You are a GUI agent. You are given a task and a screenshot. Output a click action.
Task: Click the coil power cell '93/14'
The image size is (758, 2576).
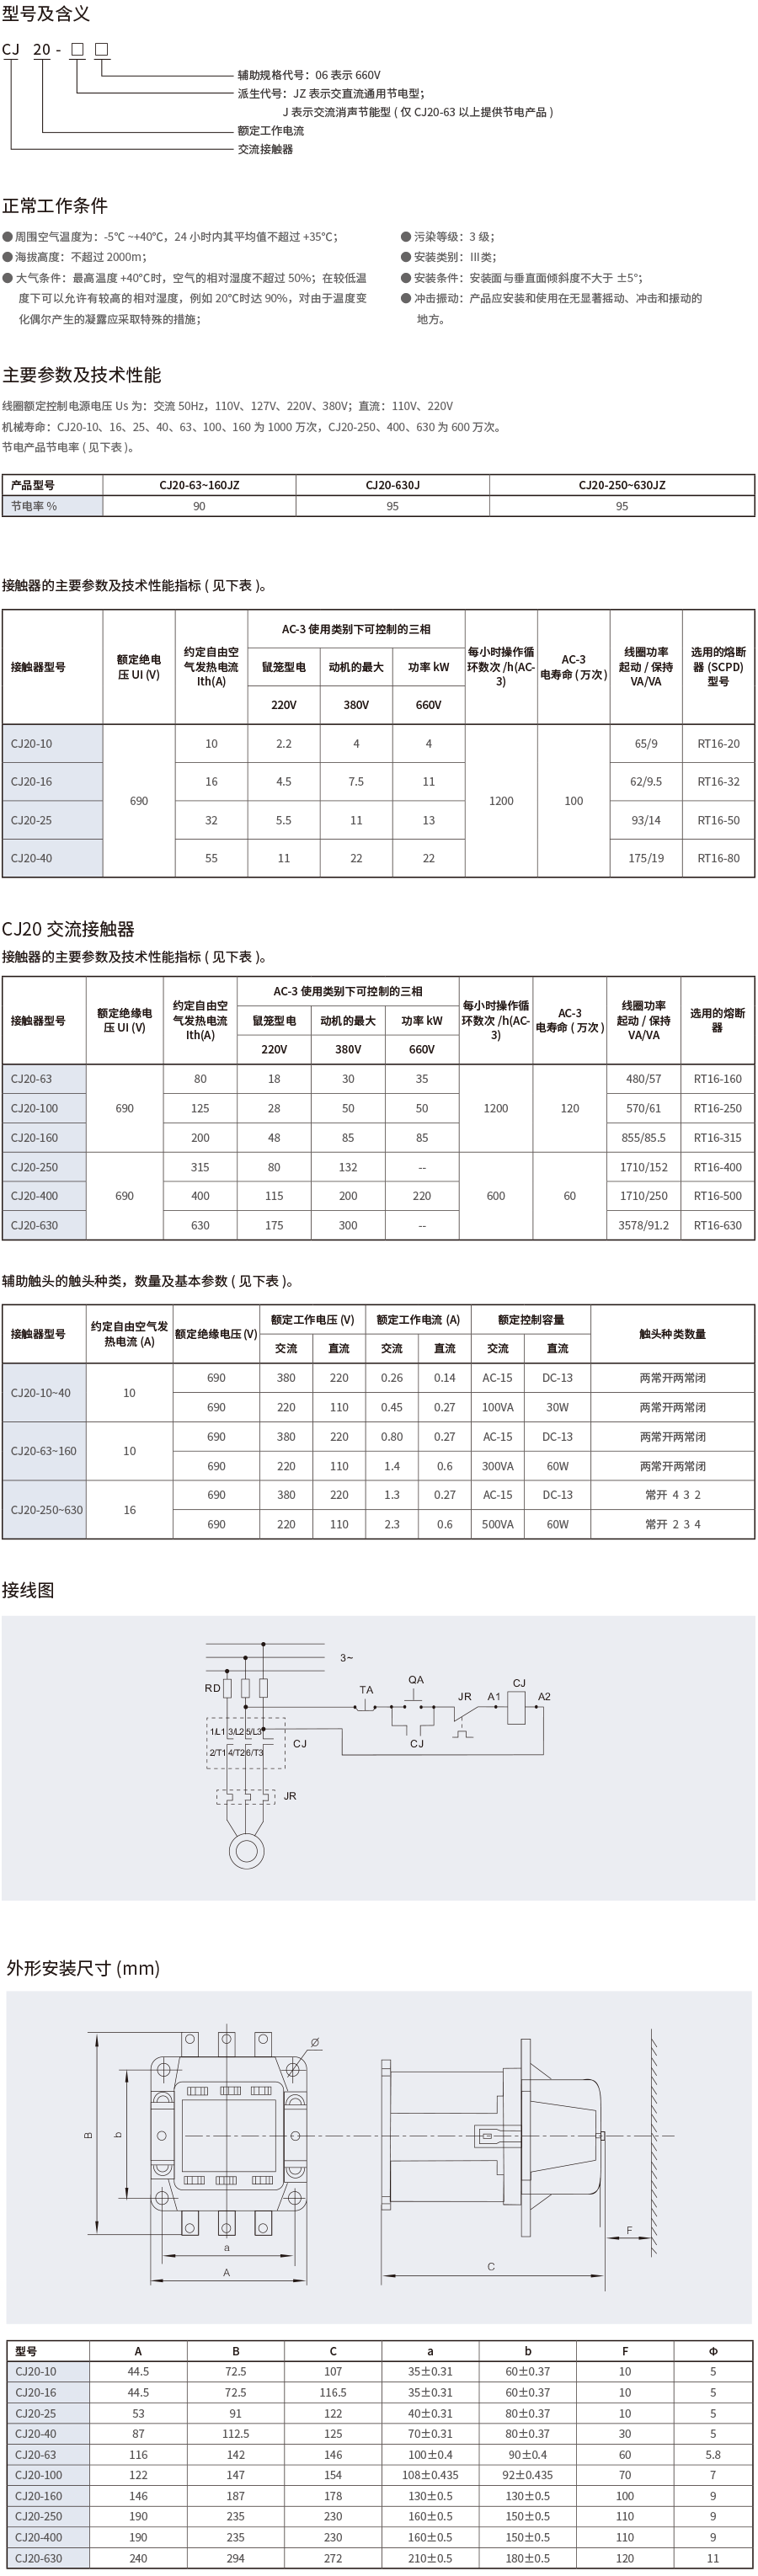[x=646, y=820]
